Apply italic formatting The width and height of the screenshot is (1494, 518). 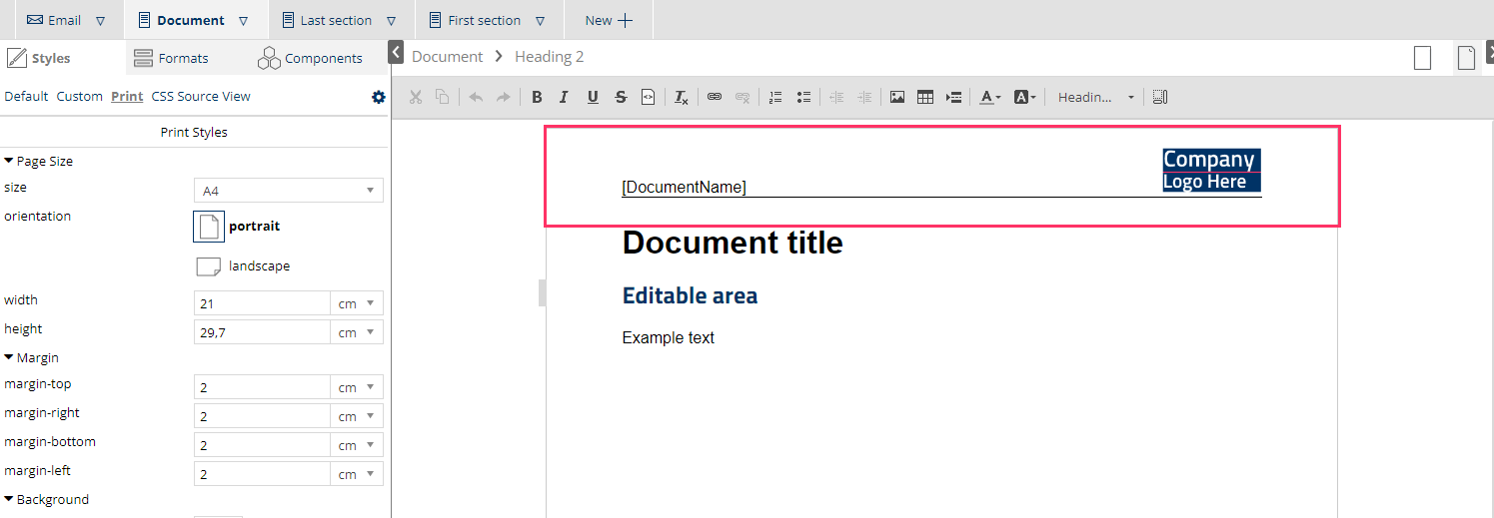point(564,98)
